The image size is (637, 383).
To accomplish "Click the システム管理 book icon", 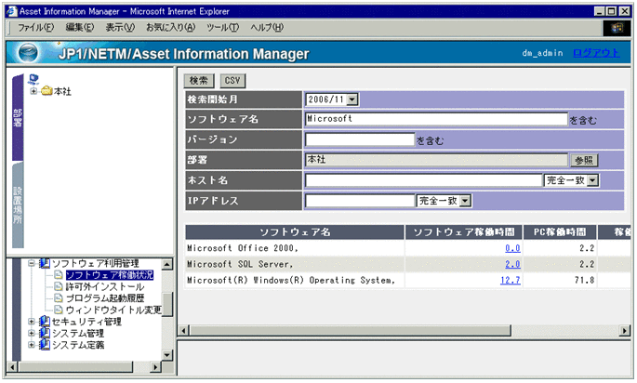I will point(44,333).
